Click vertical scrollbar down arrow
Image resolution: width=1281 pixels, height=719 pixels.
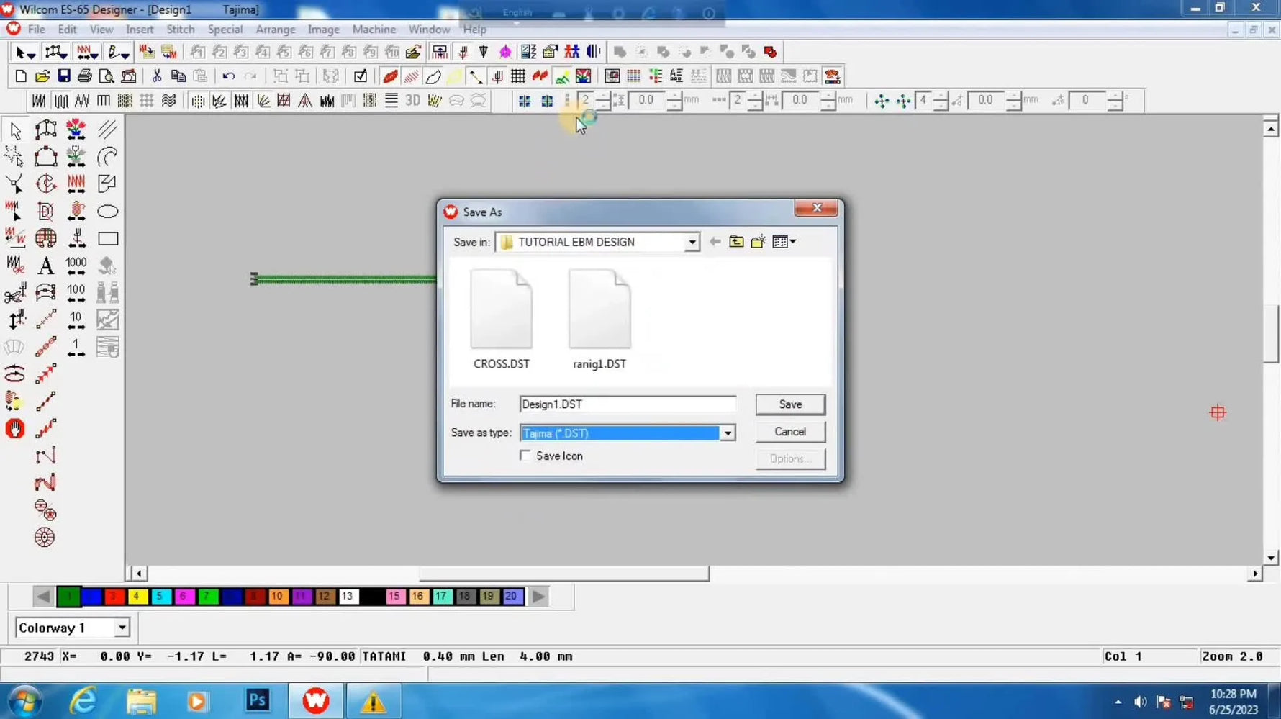(x=1271, y=558)
